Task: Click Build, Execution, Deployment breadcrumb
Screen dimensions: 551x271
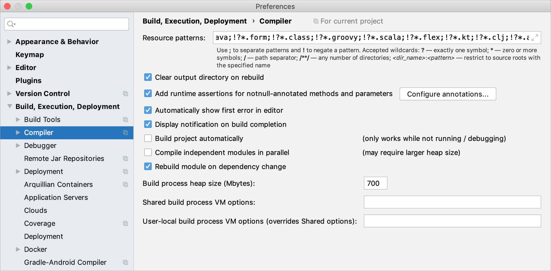Action: click(194, 21)
